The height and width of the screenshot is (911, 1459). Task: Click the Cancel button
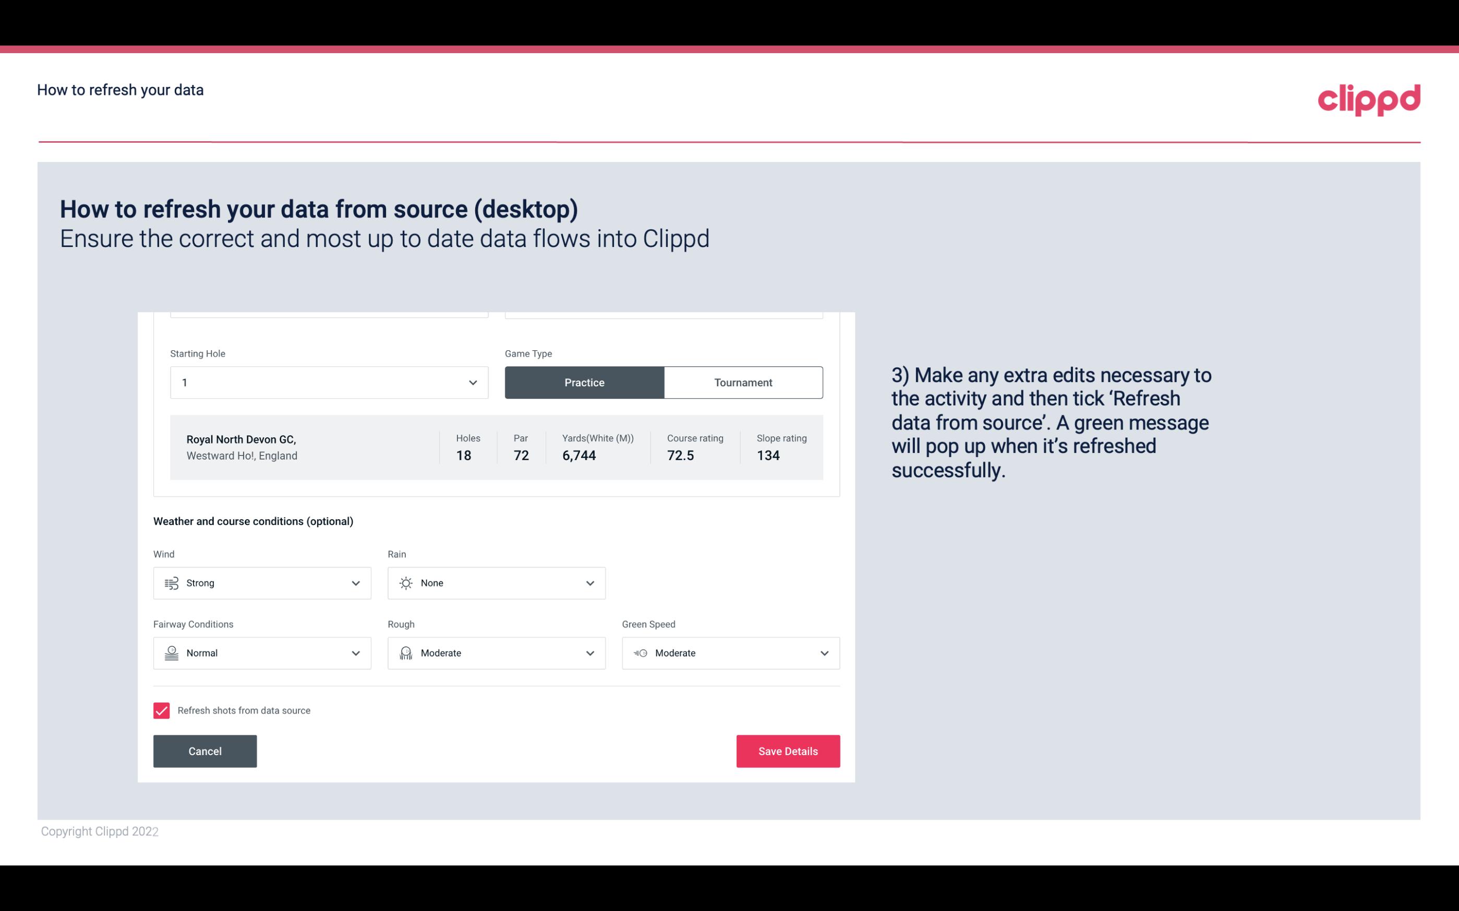click(205, 752)
